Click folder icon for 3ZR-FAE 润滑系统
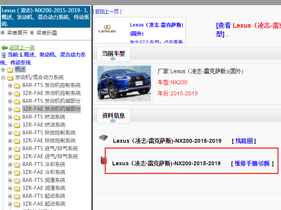The image size is (281, 210). coord(17,188)
